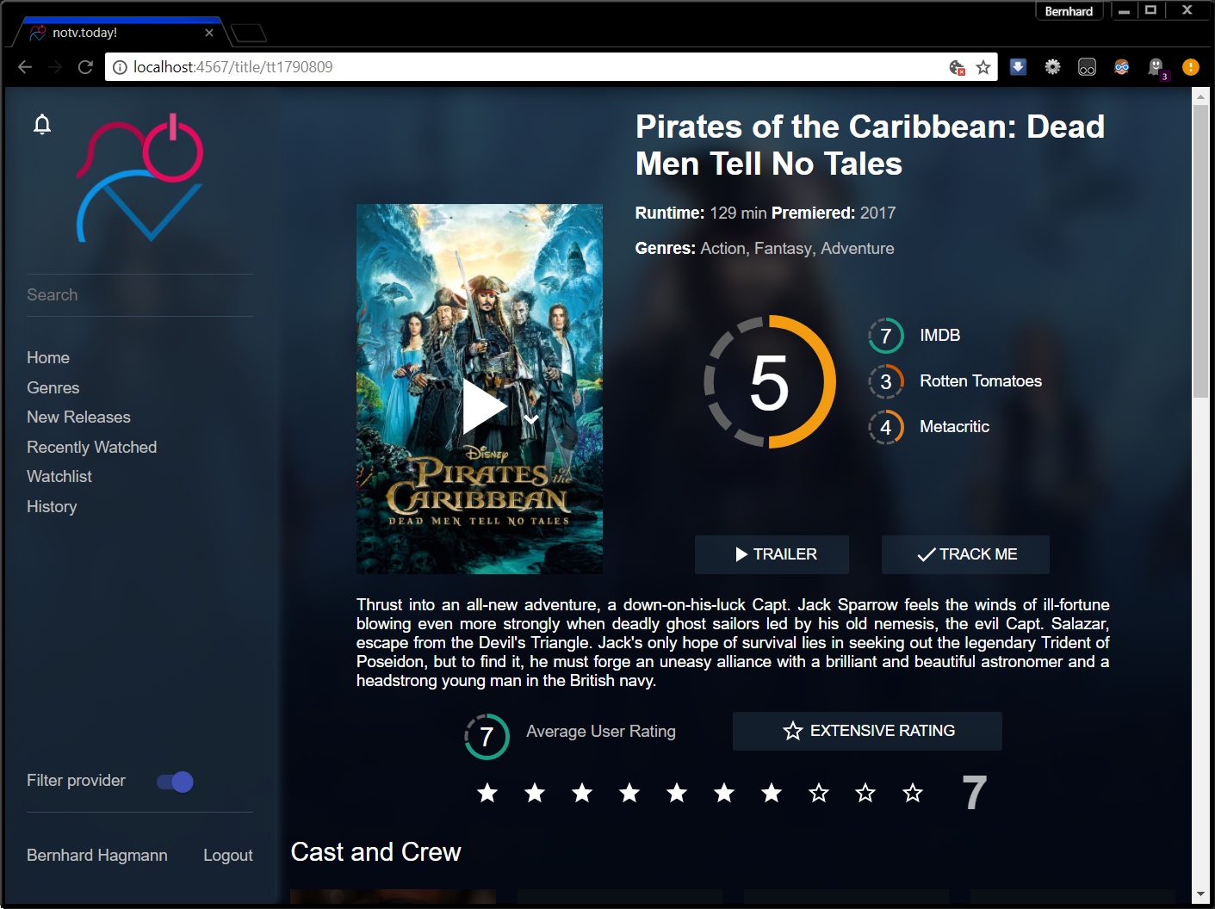Click the Metacritic score circle

coord(885,427)
